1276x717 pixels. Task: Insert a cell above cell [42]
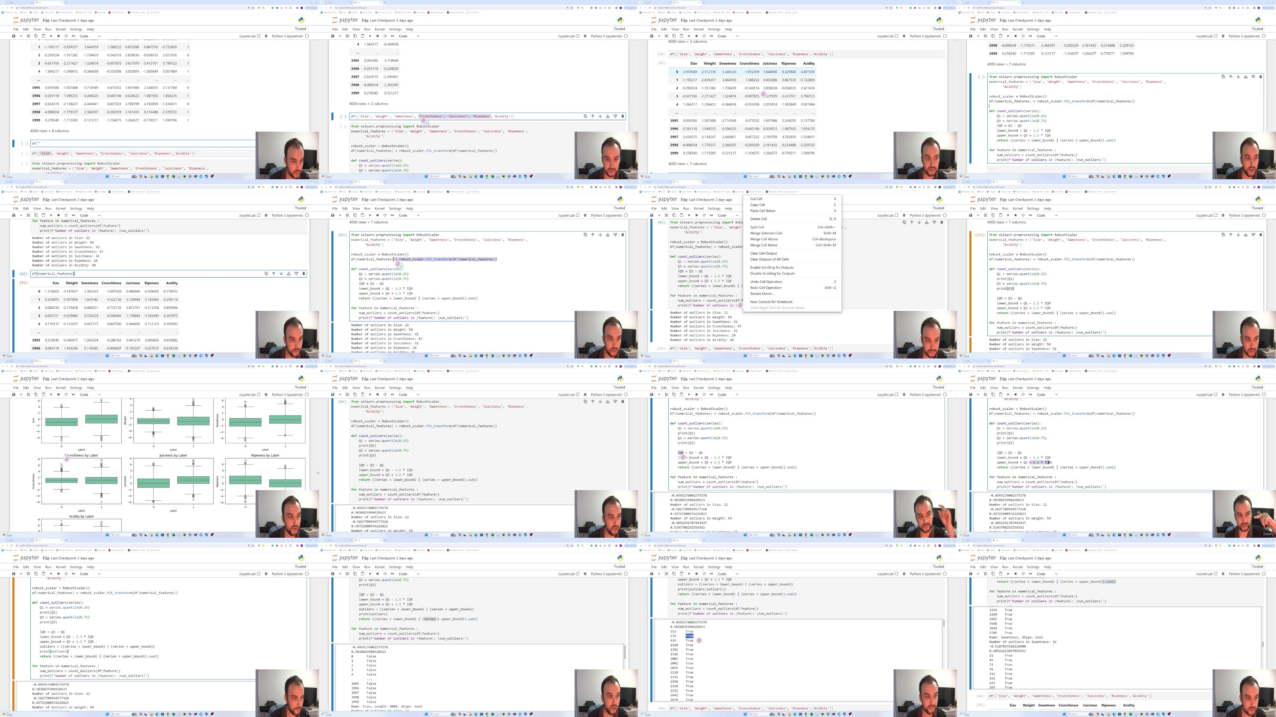pyautogui.click(x=289, y=274)
